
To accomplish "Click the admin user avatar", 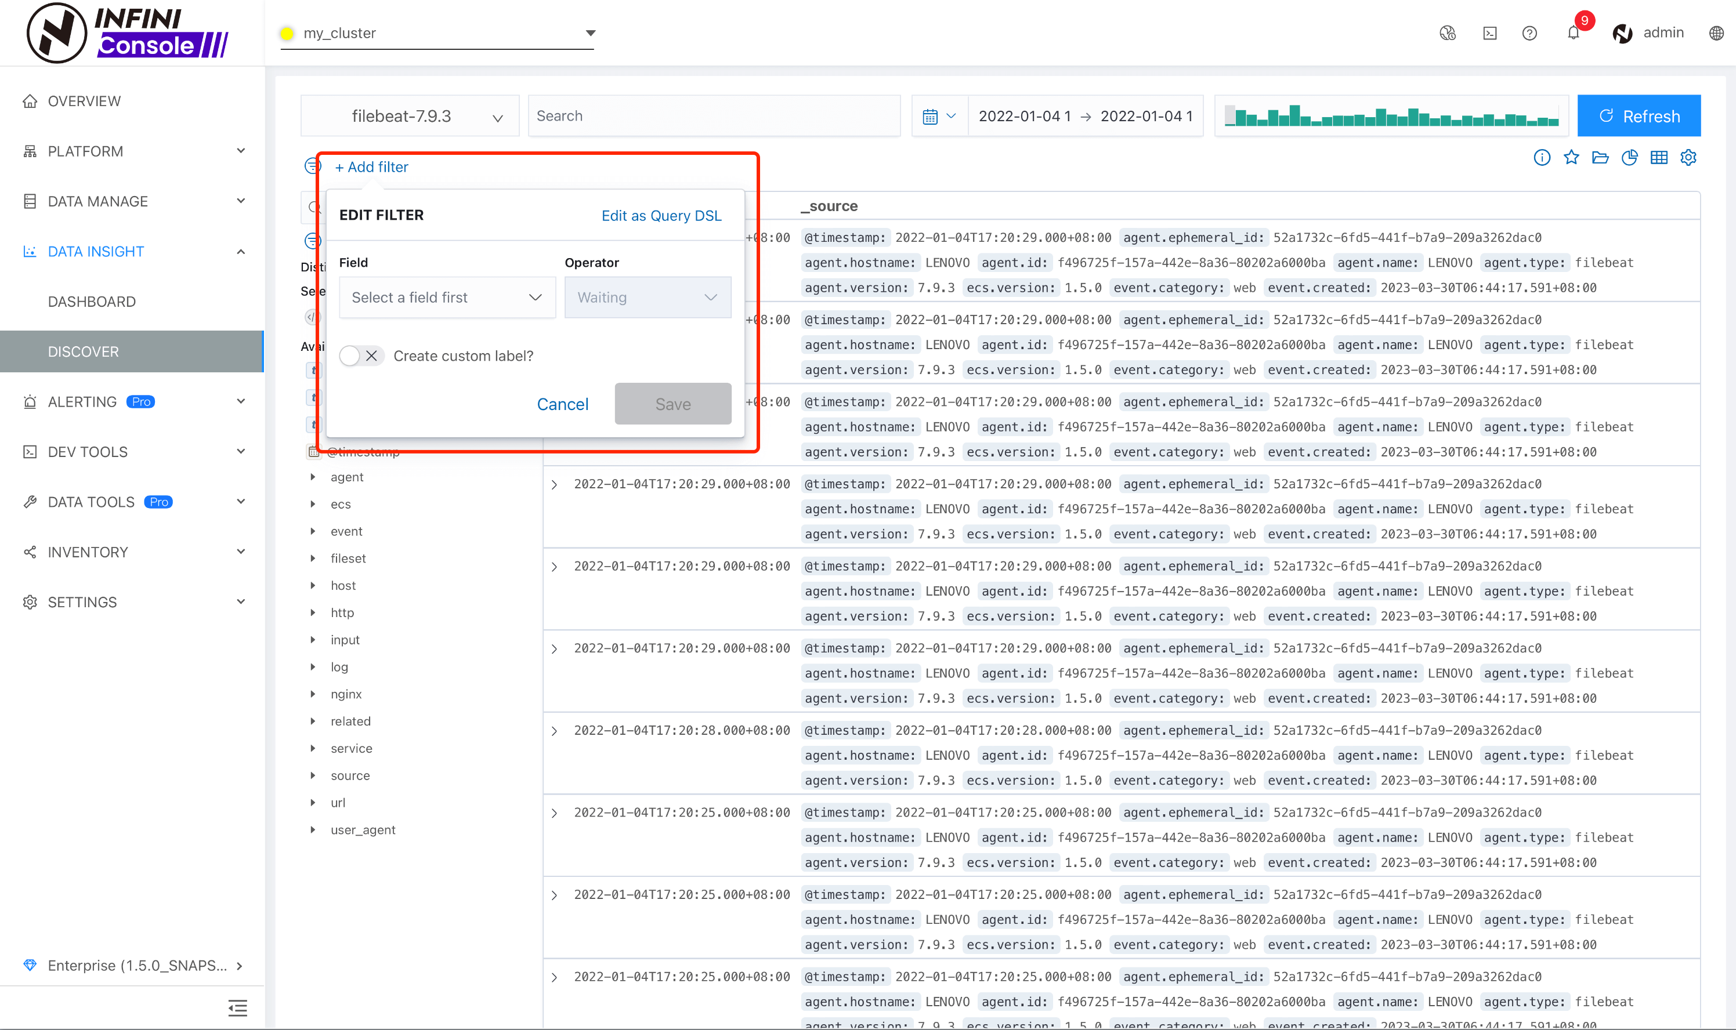I will [x=1622, y=33].
